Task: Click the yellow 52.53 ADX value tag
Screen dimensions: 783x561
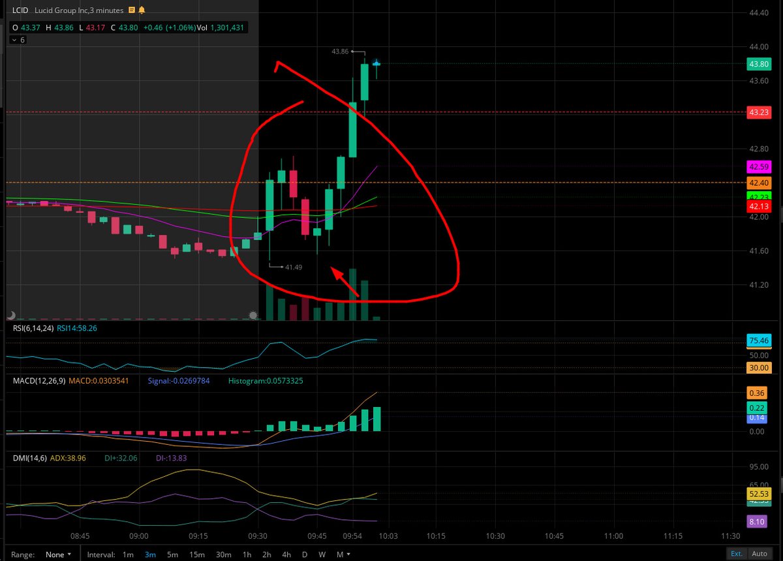Action: pos(759,494)
